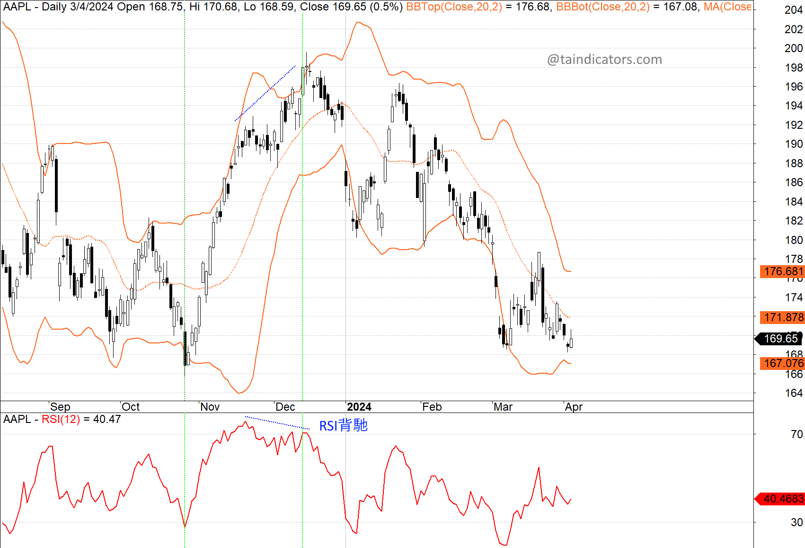
Task: Click the BBBot value label 167.076
Action: click(x=782, y=363)
